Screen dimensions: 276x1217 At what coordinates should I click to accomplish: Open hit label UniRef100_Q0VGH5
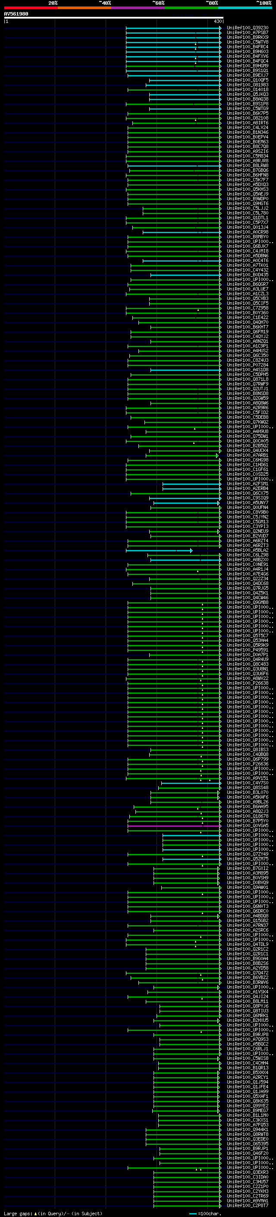click(x=247, y=826)
